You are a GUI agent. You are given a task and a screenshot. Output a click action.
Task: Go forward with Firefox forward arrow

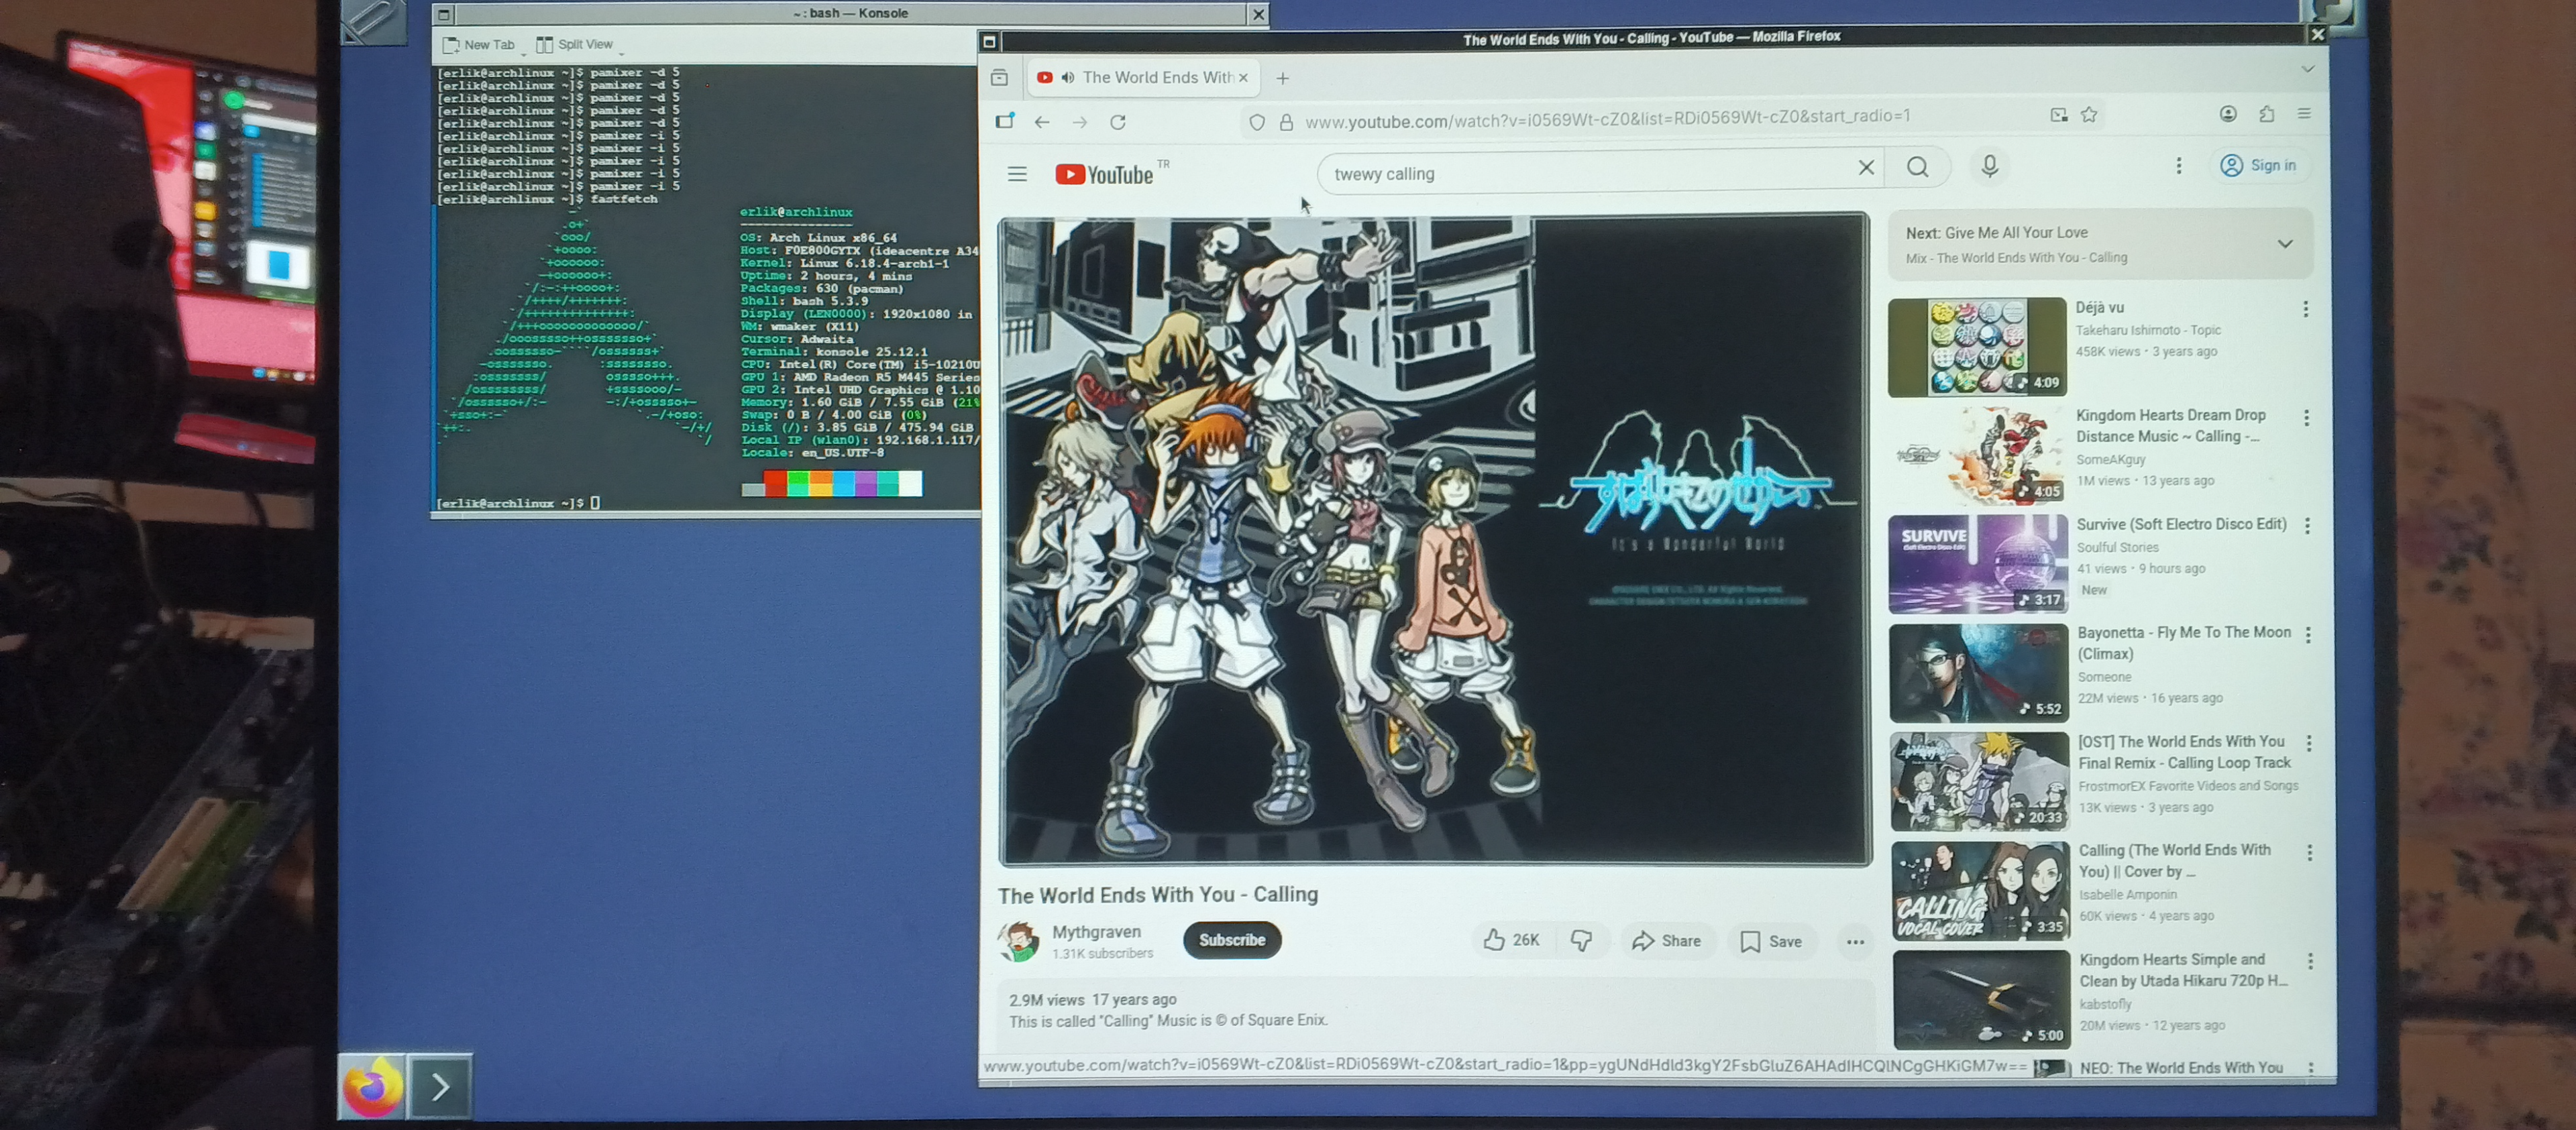(x=1080, y=122)
